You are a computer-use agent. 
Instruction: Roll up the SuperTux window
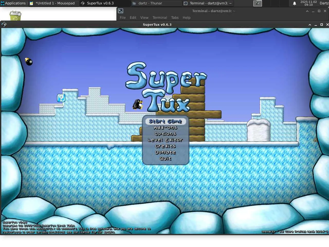(310, 25)
